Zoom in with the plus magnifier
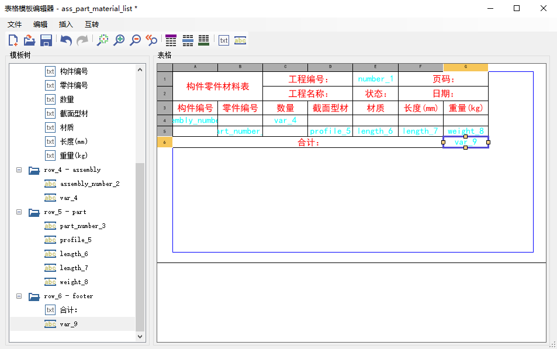 [119, 40]
